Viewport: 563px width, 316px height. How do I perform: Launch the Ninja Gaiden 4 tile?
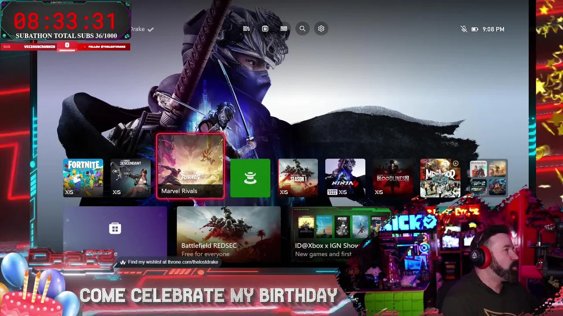tap(345, 178)
